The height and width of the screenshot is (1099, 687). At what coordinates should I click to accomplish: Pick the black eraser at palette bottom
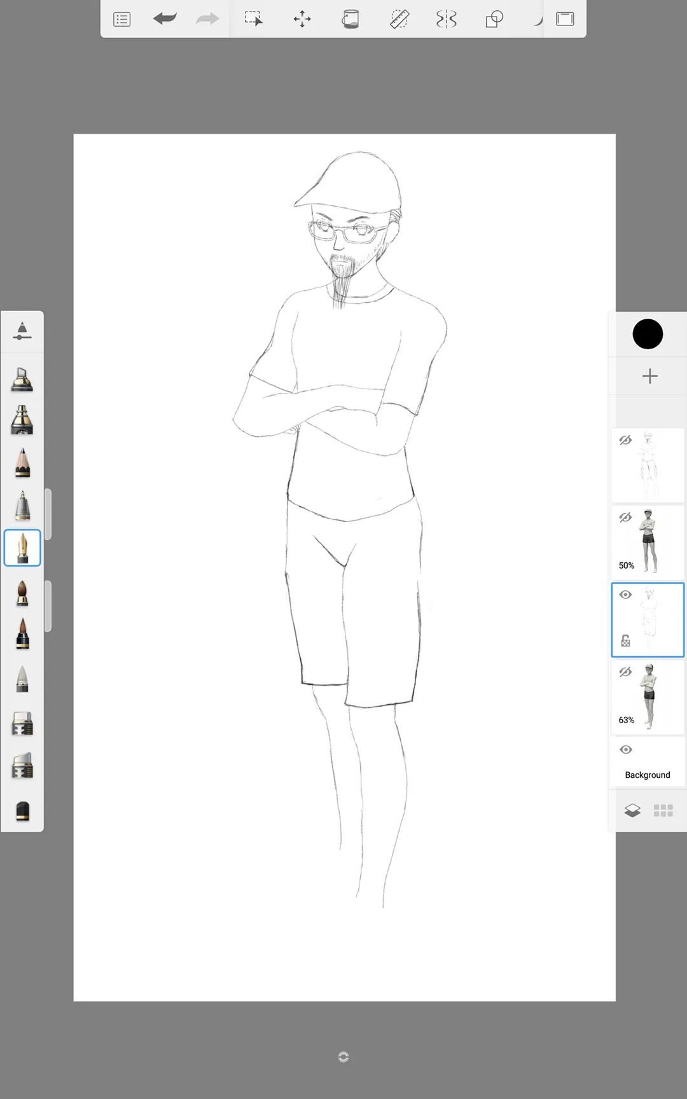pos(22,811)
